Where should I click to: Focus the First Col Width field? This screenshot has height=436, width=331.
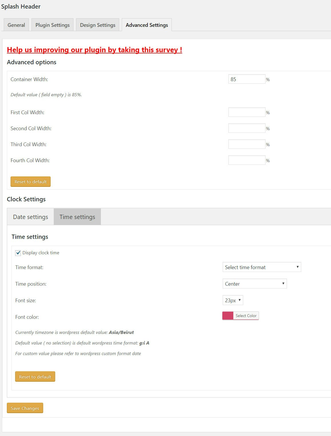point(247,112)
